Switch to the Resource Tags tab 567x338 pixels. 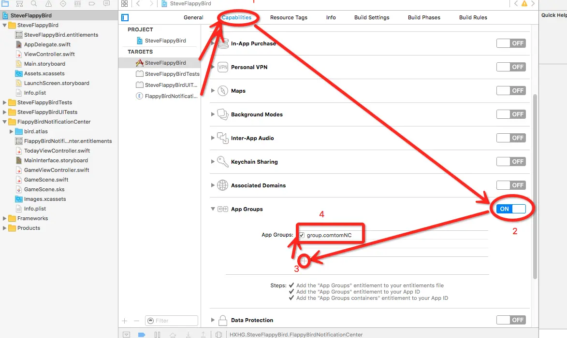(289, 17)
